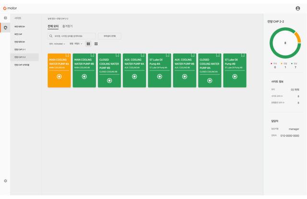Click the status circle icon on AUX. COOLING WATER PUMP #A
Image resolution: width=307 pixels, height=199 pixels.
[134, 77]
